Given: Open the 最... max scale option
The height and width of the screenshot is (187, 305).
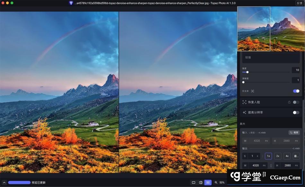Looking at the screenshot, I should tap(296, 156).
